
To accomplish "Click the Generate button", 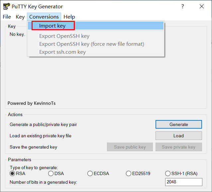I will 178,124.
